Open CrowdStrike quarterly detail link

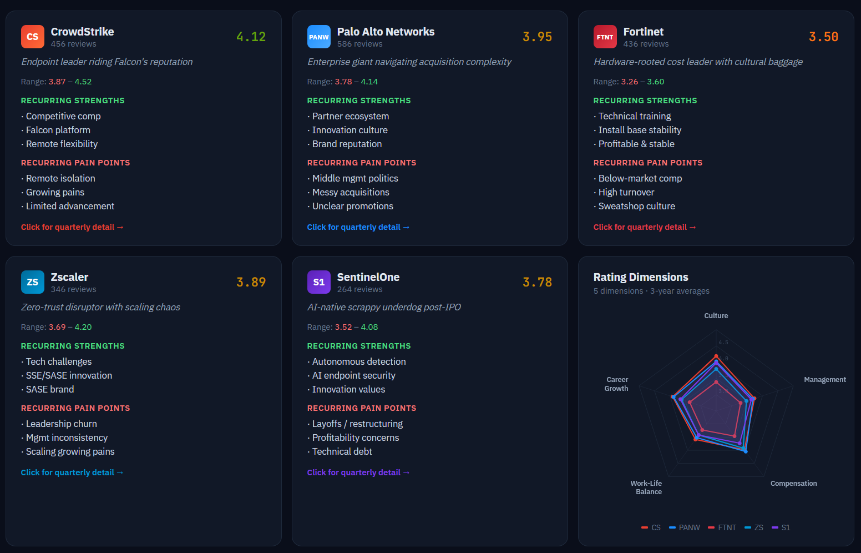pyautogui.click(x=72, y=227)
